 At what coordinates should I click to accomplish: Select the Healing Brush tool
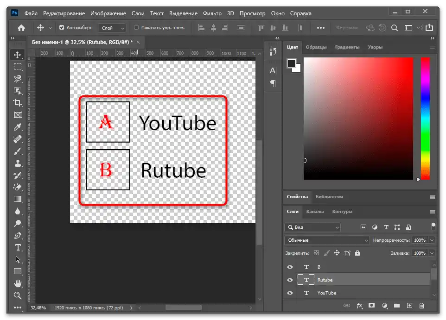click(x=18, y=139)
